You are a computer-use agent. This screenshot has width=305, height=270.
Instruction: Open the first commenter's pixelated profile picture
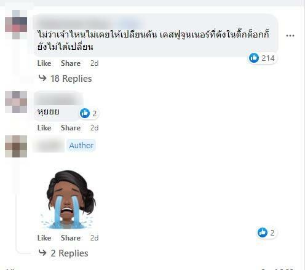click(x=16, y=25)
